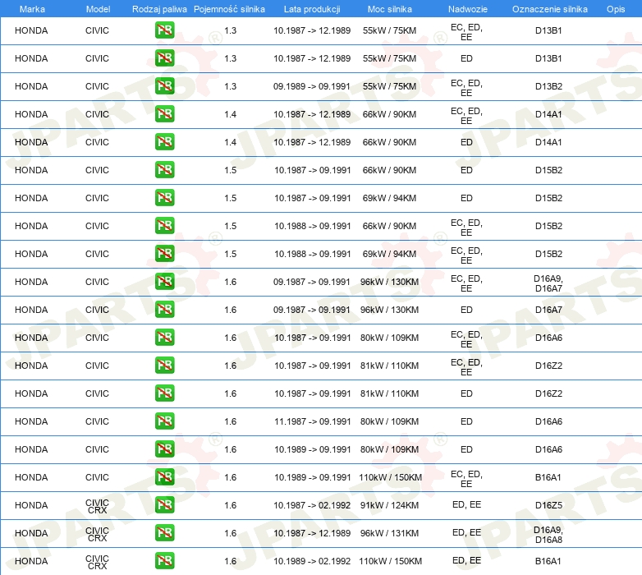642x575 pixels.
Task: Select HONDA brand cell in D16Z5 row
Action: (x=31, y=505)
